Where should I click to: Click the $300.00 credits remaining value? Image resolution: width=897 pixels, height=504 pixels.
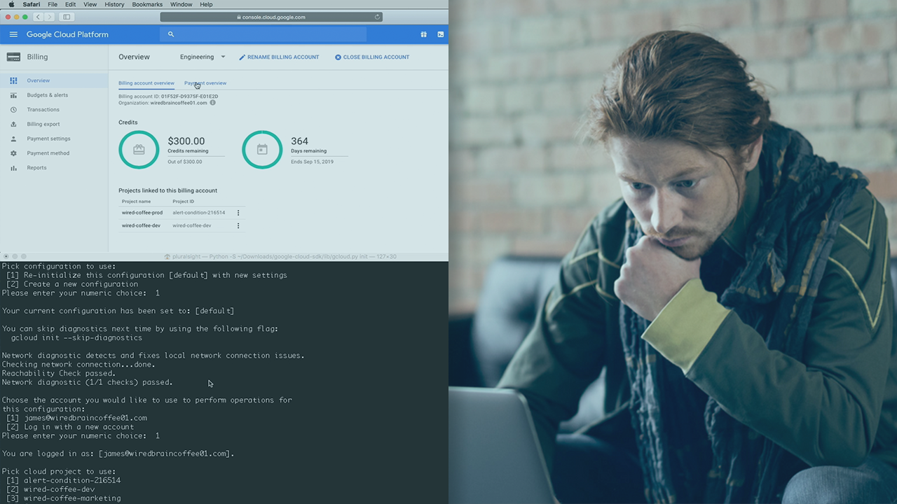tap(186, 141)
